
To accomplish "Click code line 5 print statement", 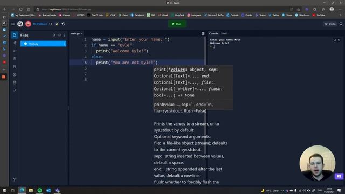I will point(127,63).
